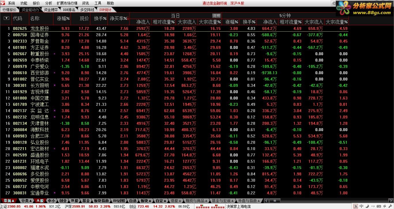Screen dimensions: 394x209
Task: Expand the 港股▲ bottom tab menu
Action: point(176,201)
